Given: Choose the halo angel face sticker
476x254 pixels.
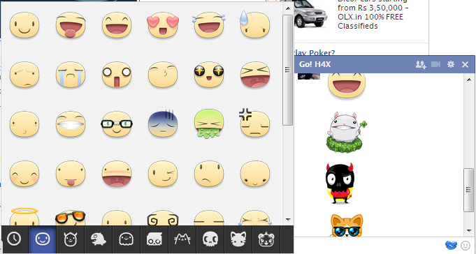Looking at the screenshot, I should point(24,216).
